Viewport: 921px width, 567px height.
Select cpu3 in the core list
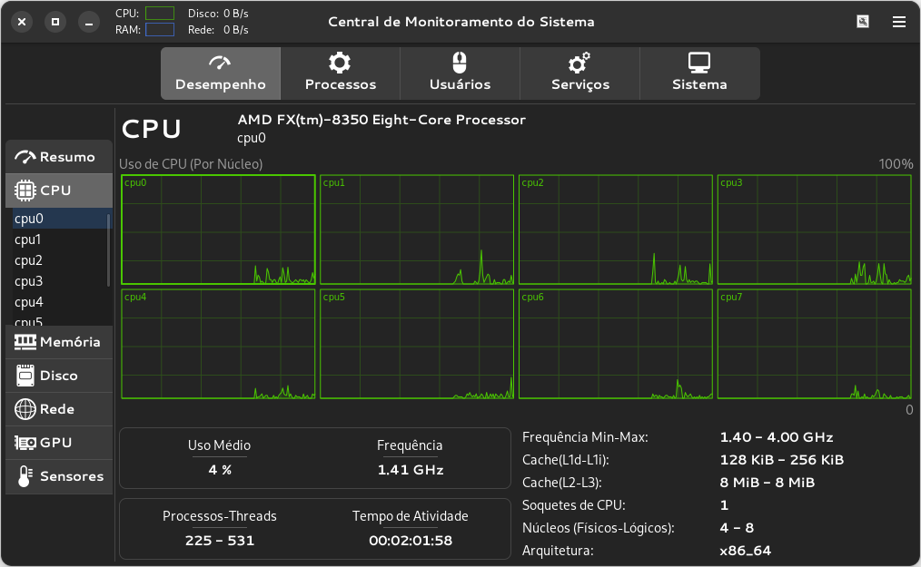point(59,281)
